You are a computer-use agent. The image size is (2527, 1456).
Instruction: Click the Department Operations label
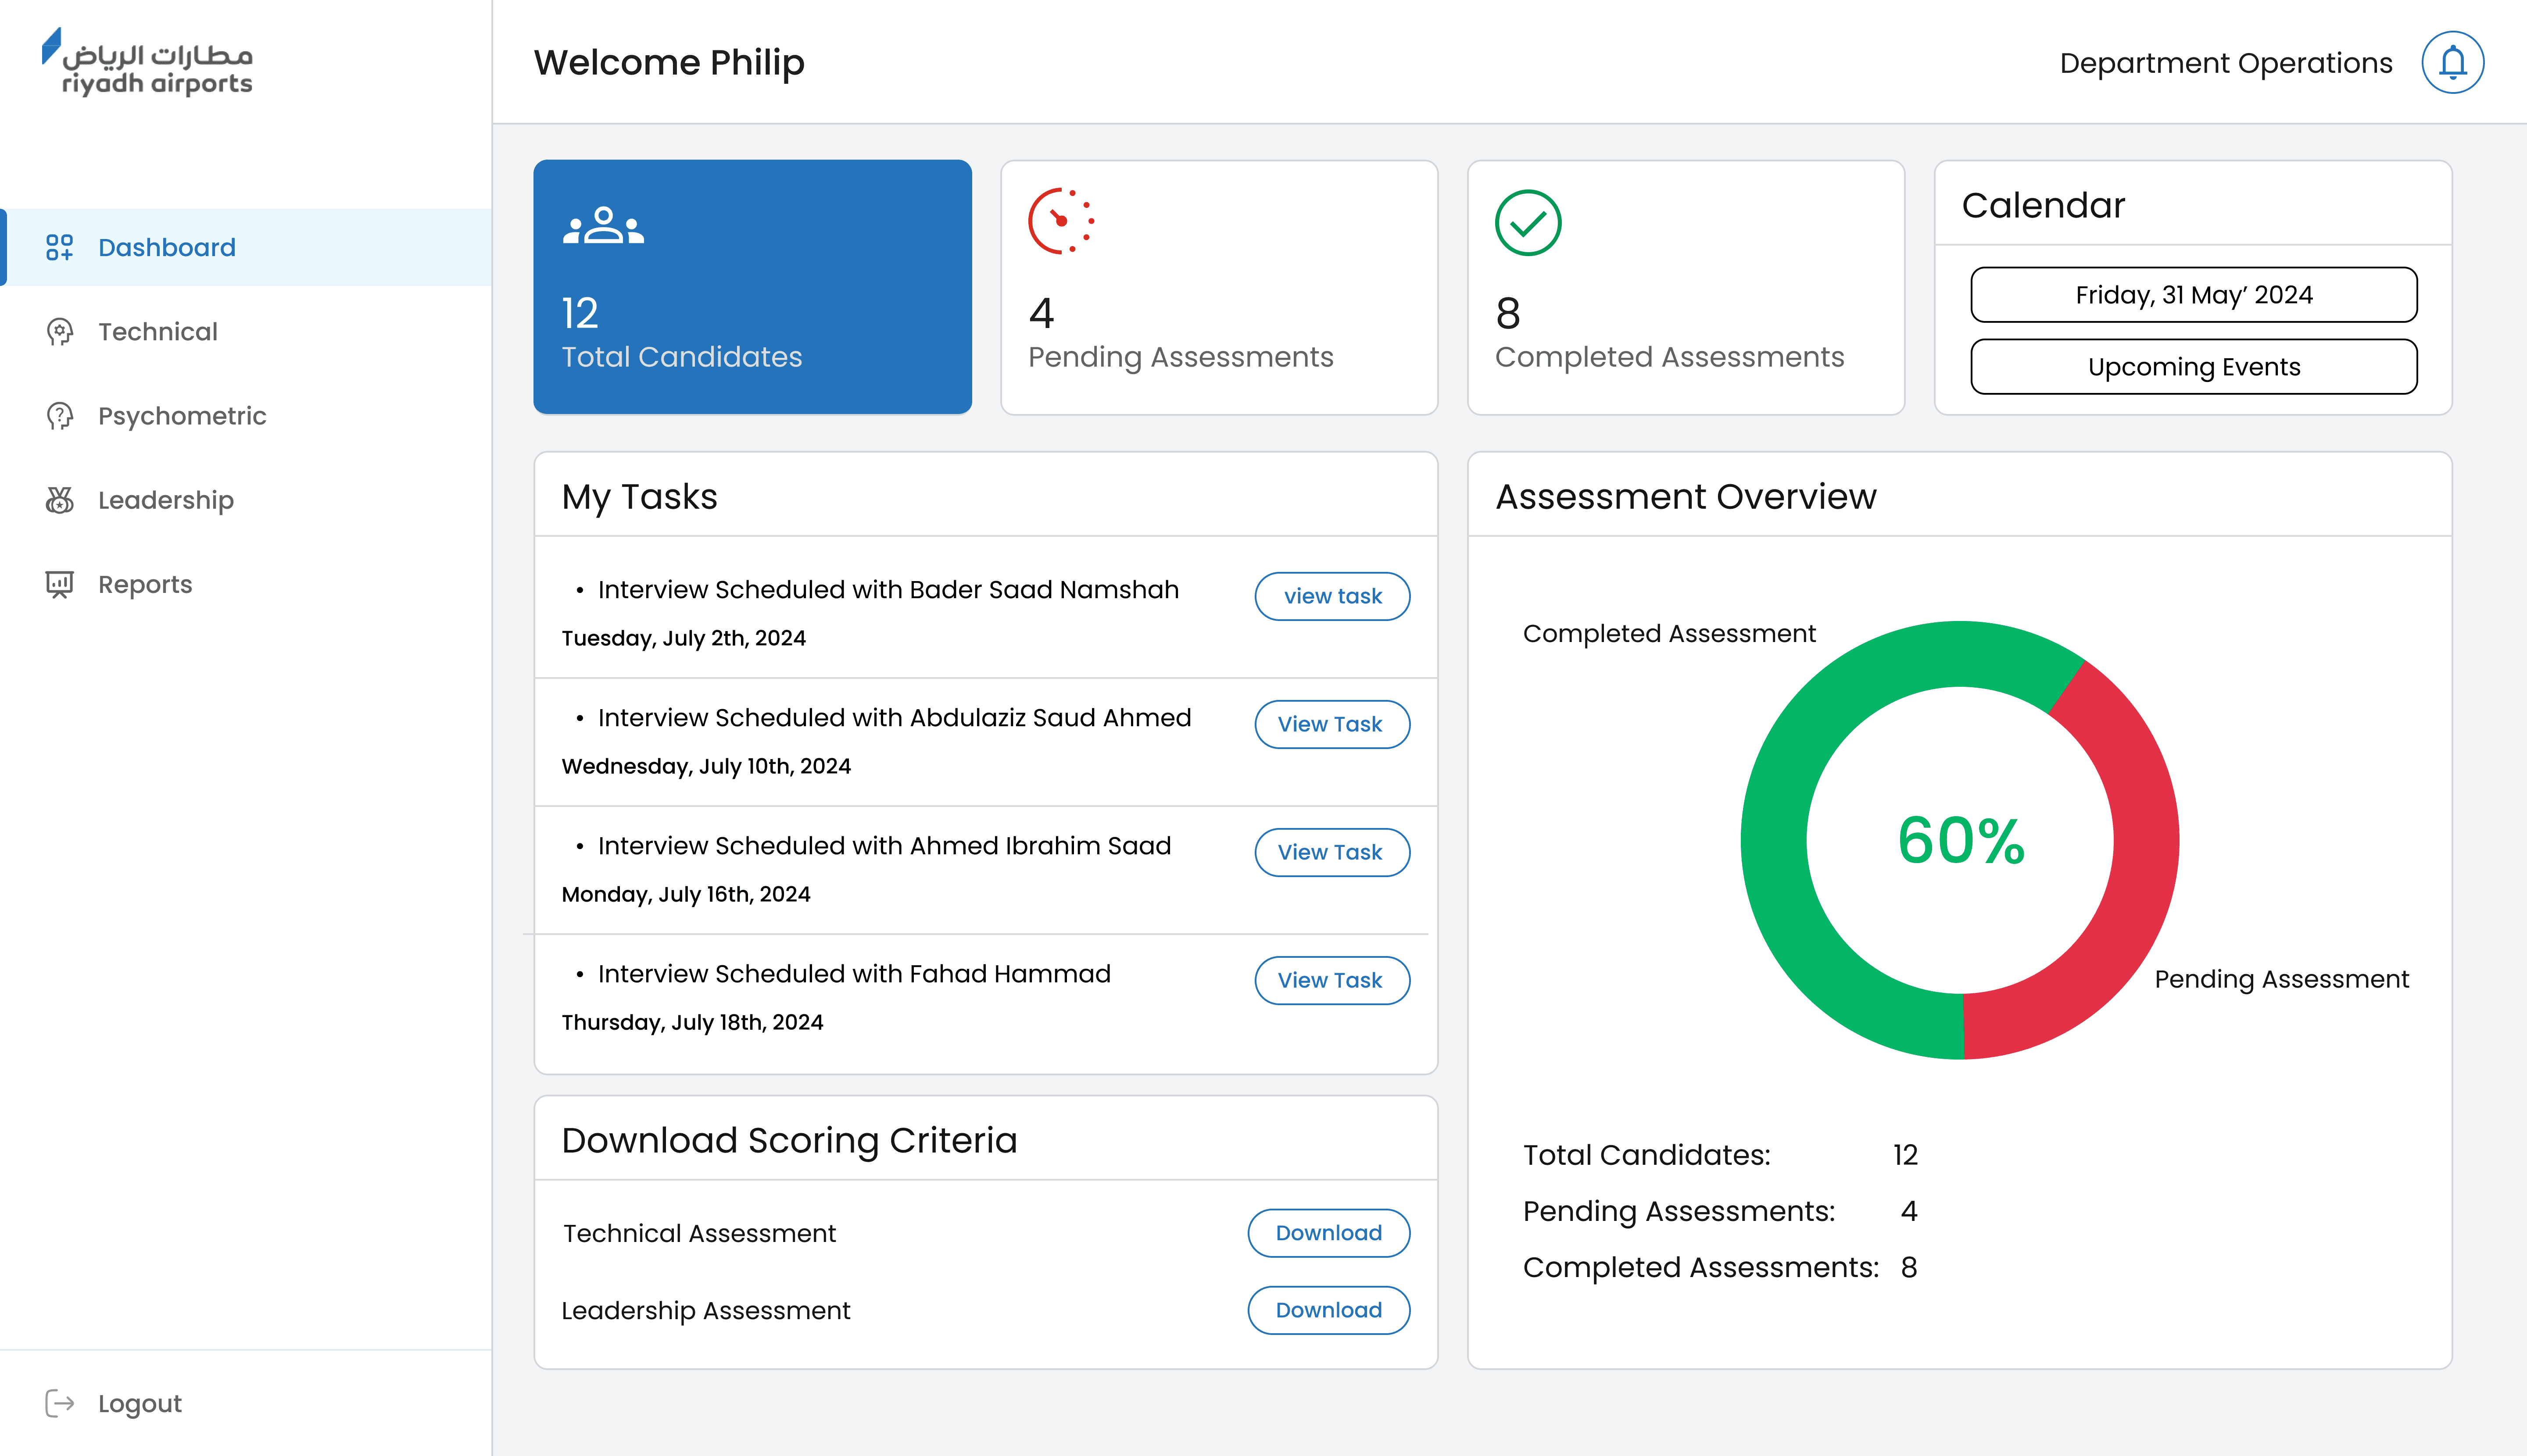tap(2226, 63)
